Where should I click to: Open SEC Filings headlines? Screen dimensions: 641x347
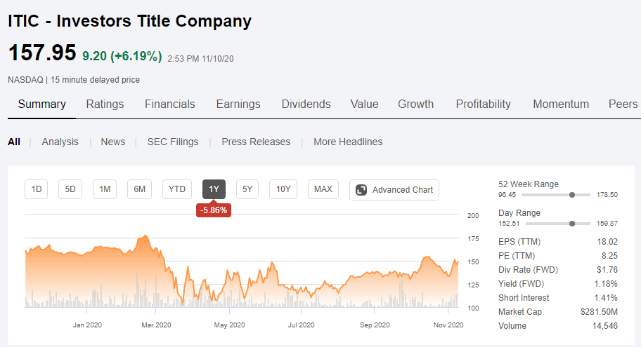point(173,142)
